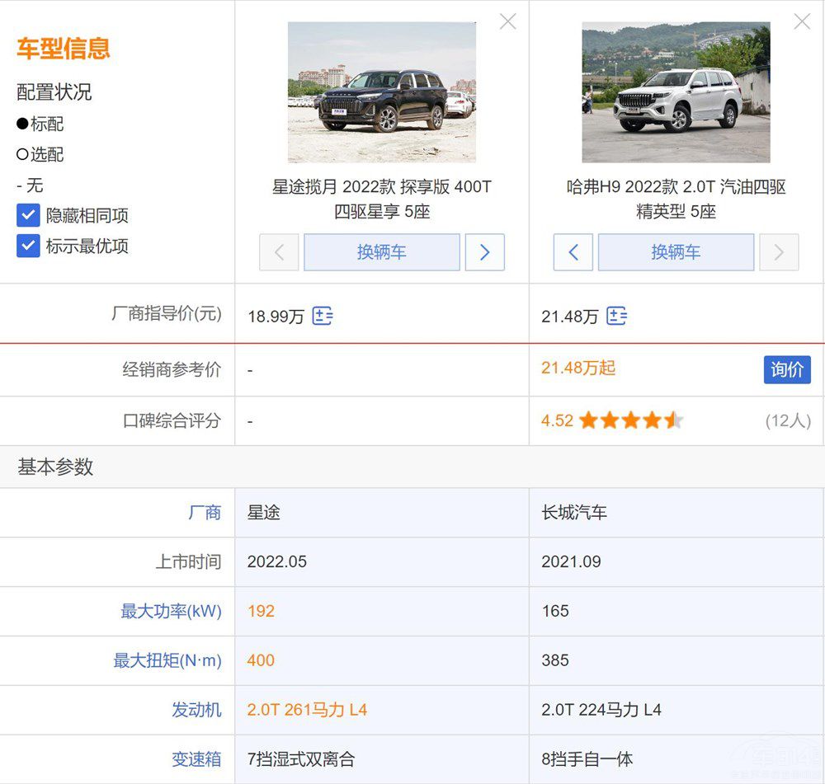
Task: Remove the 哈弗H9 car from comparison
Action: (801, 22)
